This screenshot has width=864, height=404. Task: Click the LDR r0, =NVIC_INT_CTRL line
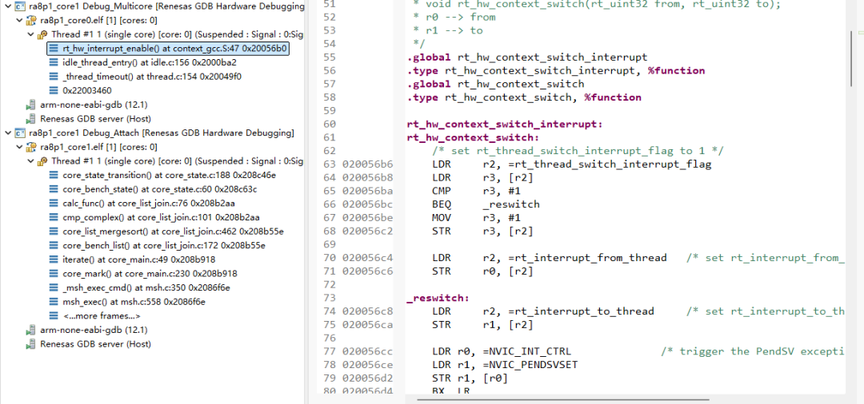click(x=502, y=351)
